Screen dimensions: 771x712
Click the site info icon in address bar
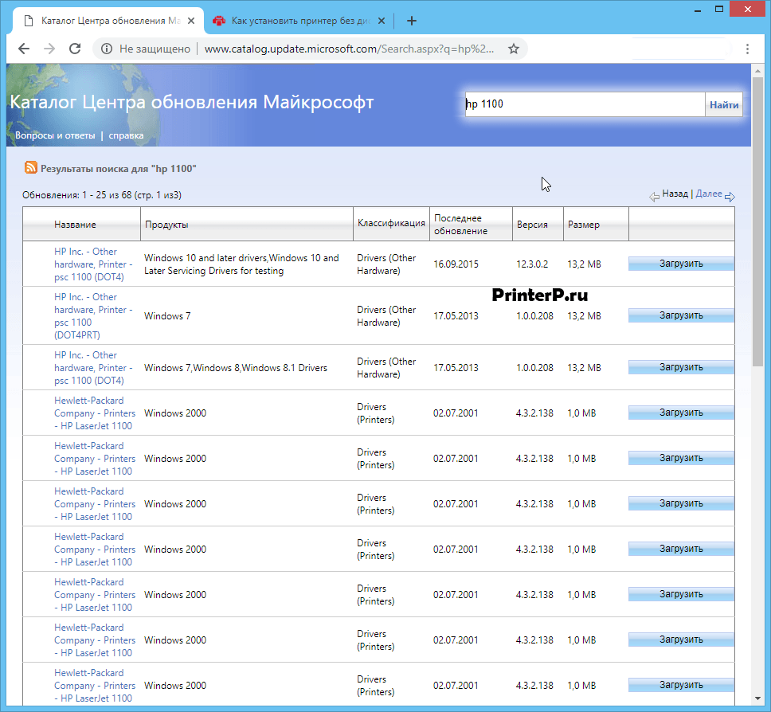pyautogui.click(x=107, y=49)
